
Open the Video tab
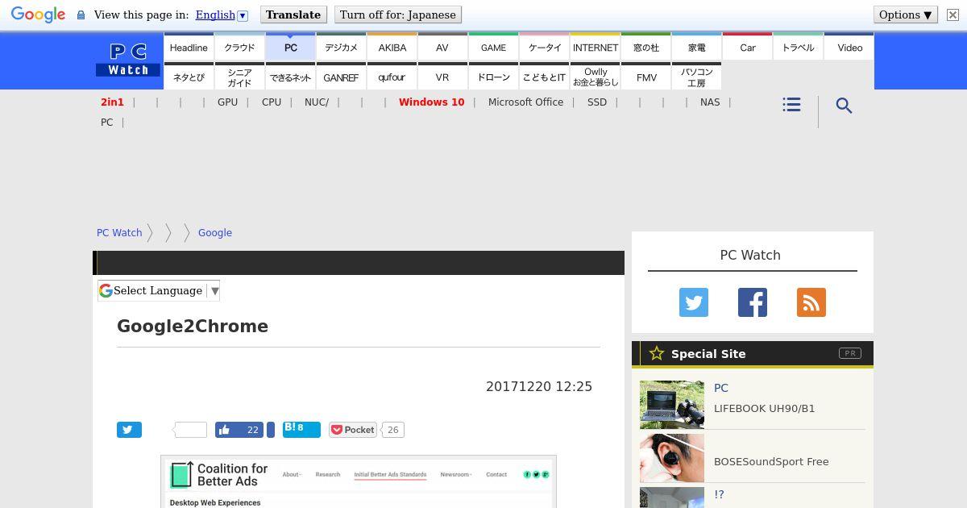tap(849, 47)
